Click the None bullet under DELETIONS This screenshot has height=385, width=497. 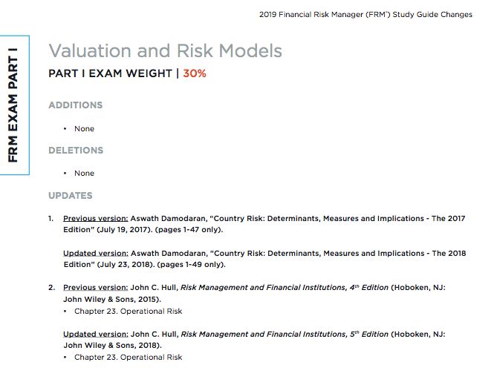pos(84,173)
